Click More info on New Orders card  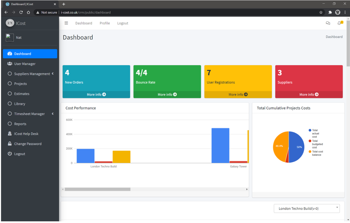click(96, 95)
